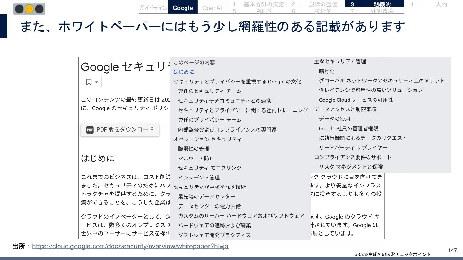Click 最先端のデータセンター entry
463x260 pixels.
pos(207,196)
